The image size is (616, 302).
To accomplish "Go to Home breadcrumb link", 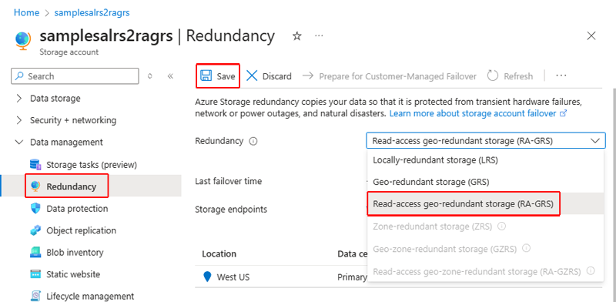I will point(26,12).
